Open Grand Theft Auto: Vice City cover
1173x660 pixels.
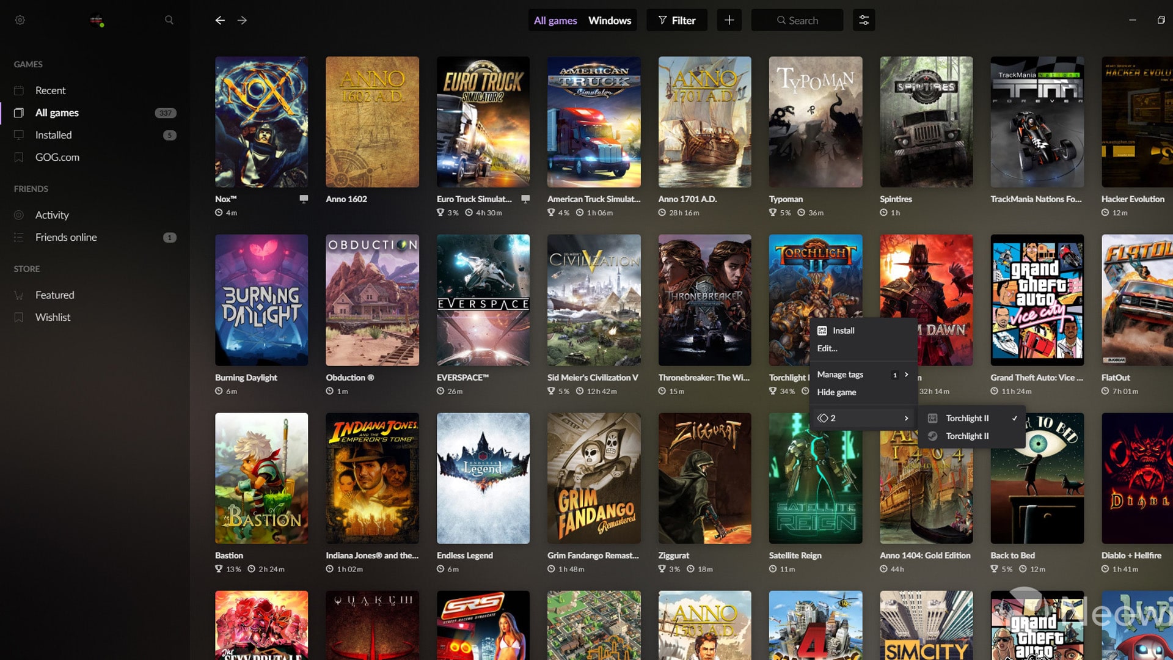point(1037,300)
